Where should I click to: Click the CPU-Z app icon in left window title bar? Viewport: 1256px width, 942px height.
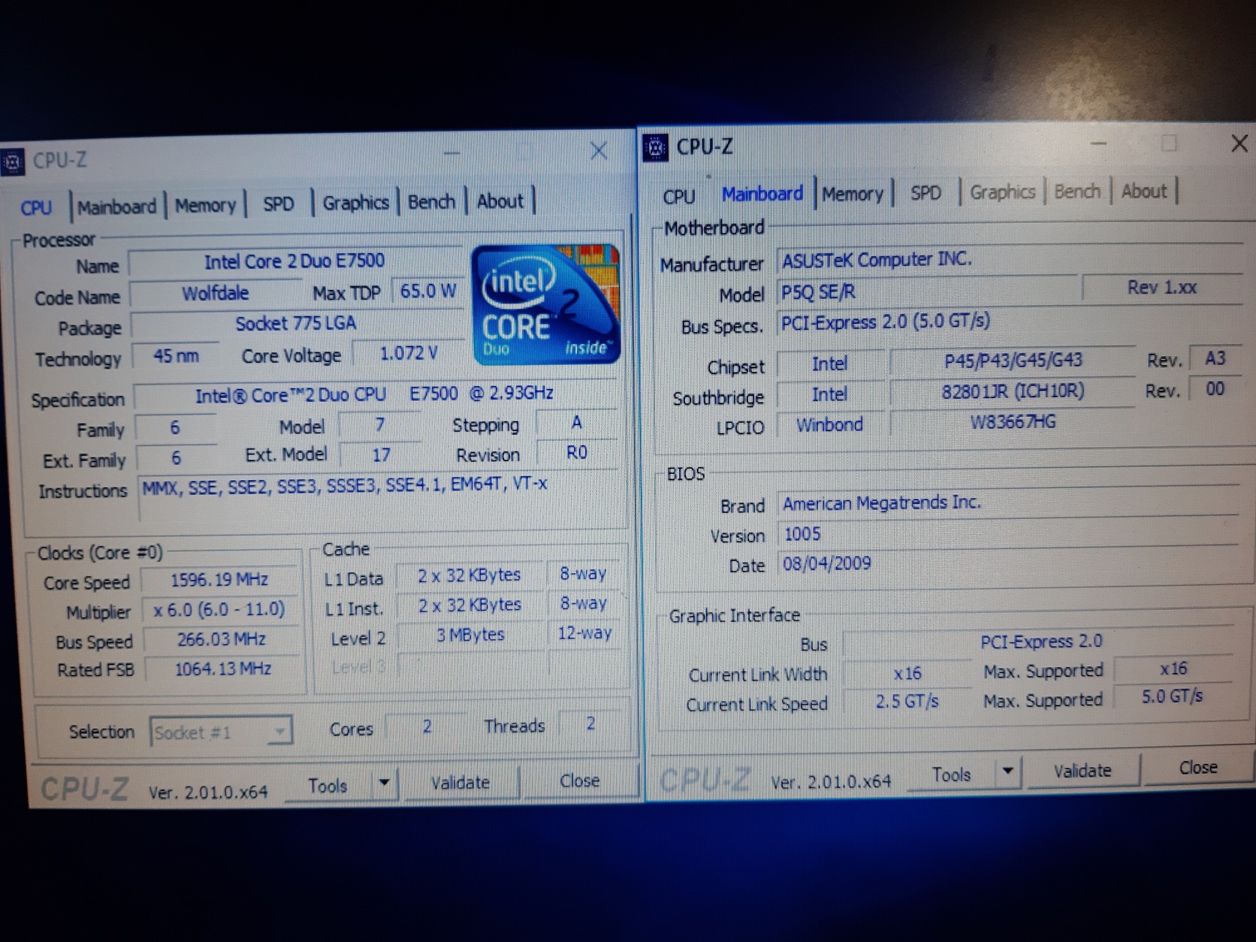[13, 162]
